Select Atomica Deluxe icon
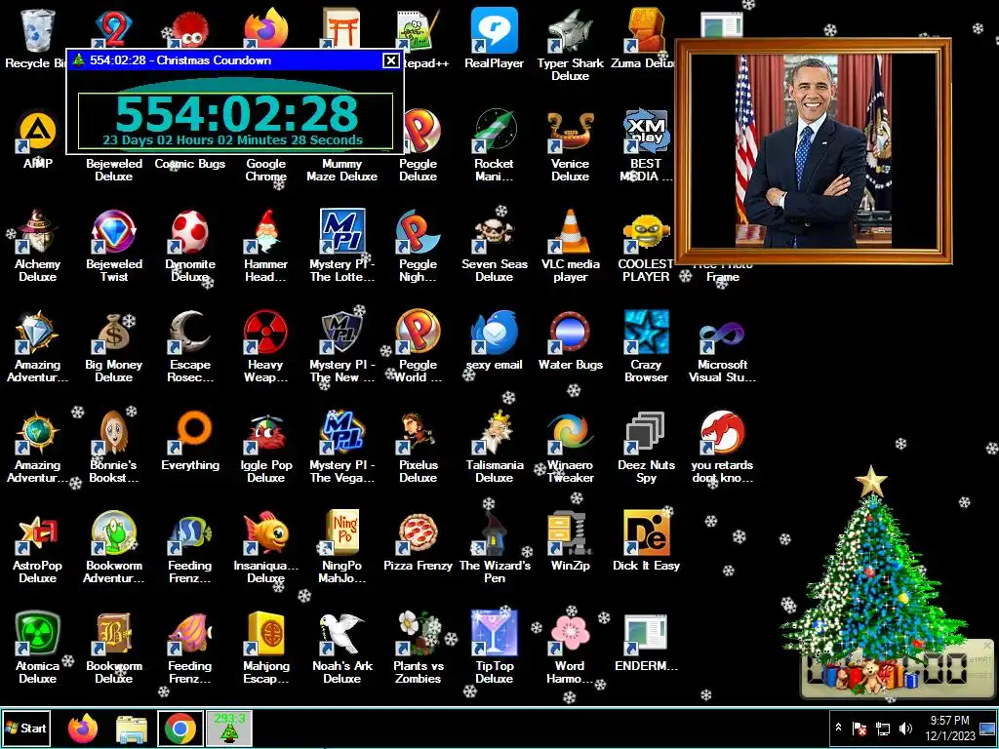Image resolution: width=999 pixels, height=749 pixels. coord(38,634)
